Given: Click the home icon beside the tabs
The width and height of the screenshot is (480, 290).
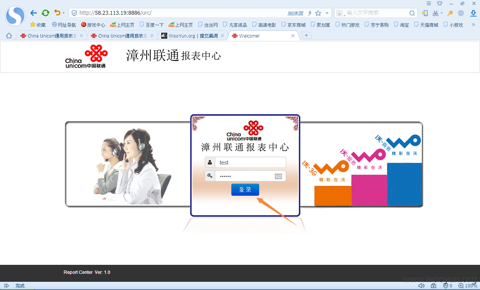Looking at the screenshot, I should pos(9,36).
